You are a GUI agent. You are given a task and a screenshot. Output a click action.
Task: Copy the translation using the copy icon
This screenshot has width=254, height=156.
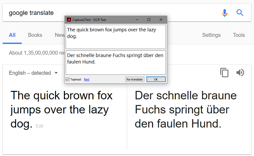click(x=224, y=72)
